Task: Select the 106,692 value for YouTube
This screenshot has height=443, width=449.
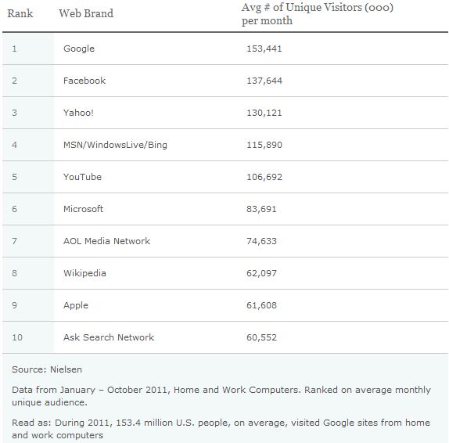Action: (264, 177)
